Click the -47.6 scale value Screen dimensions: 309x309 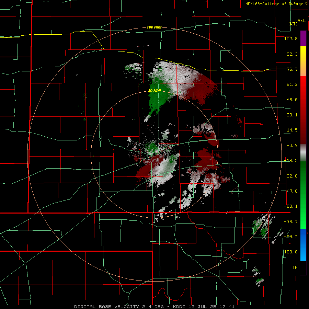[291, 191]
